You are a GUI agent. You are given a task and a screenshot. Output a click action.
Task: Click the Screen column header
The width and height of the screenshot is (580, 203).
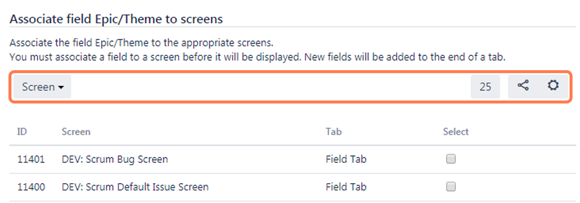click(76, 132)
